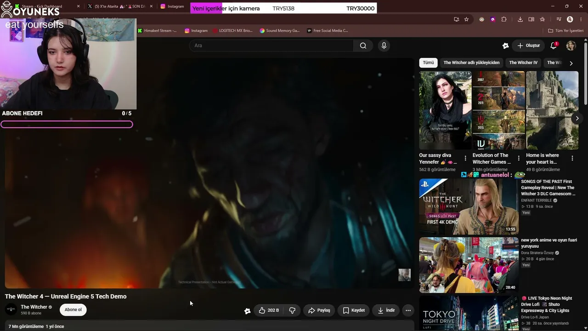588x331 pixels.
Task: Click the Paylaş share button
Action: click(x=319, y=310)
